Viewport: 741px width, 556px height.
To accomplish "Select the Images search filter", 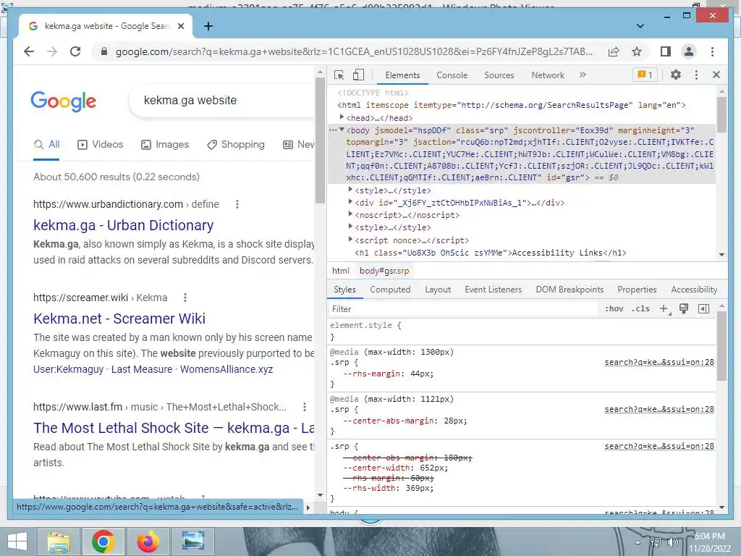I will 165,145.
